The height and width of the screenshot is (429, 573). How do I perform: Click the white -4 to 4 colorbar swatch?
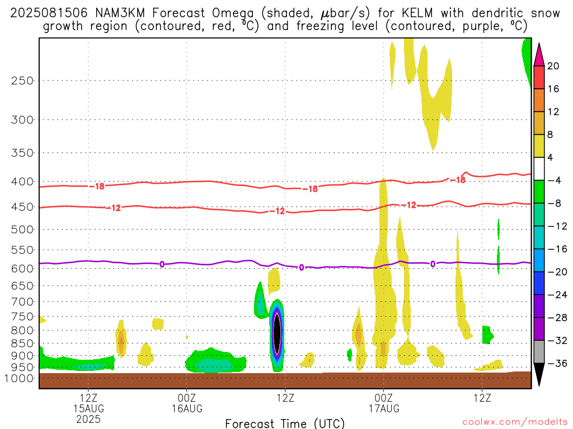(x=539, y=169)
